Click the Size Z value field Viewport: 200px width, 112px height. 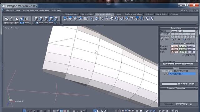pos(191,52)
